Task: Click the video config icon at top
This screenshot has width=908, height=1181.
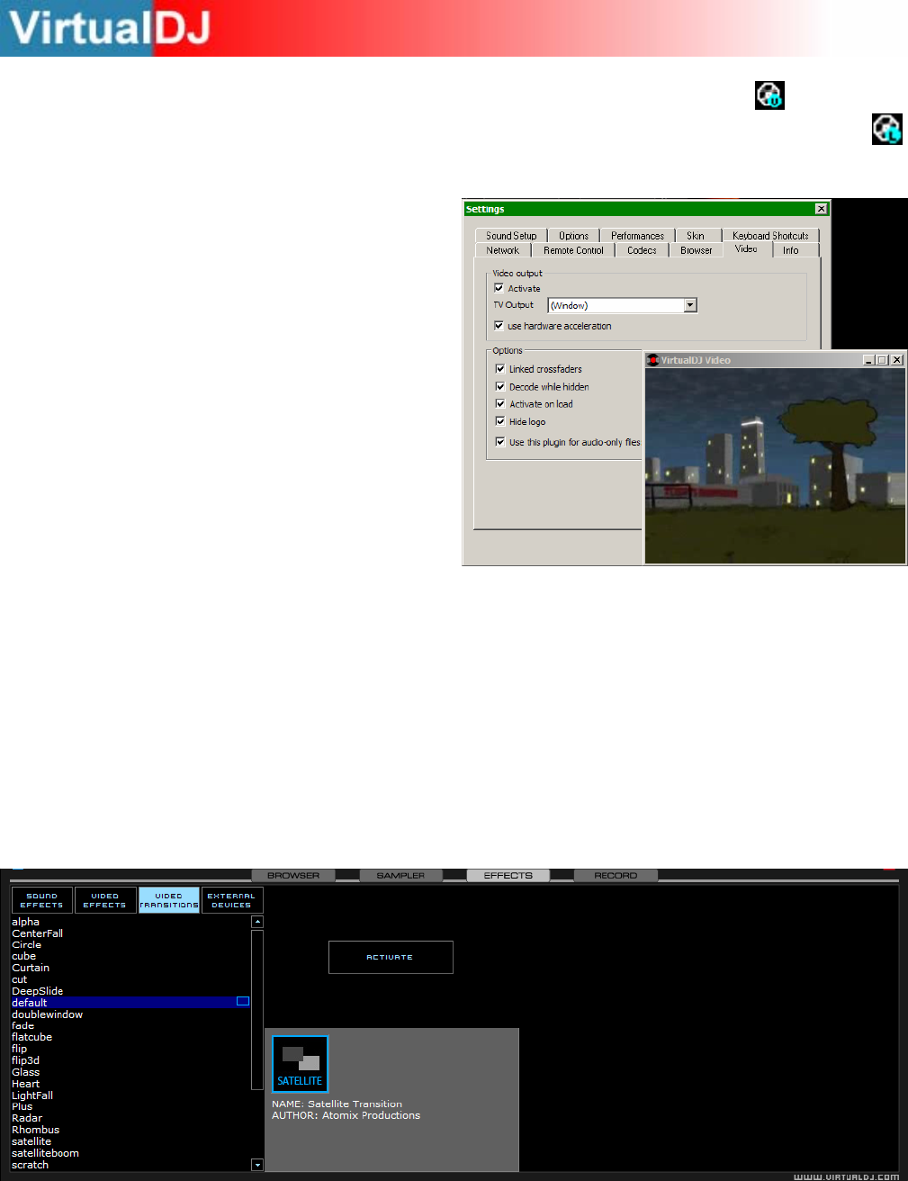Action: 769,95
